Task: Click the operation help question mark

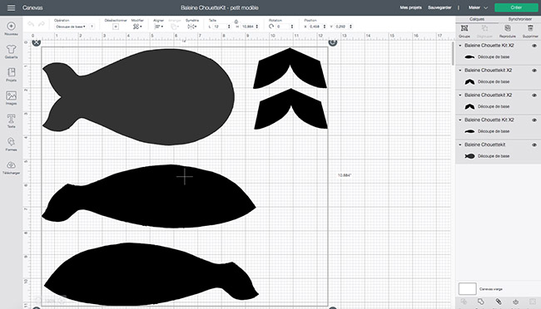Action: coord(92,27)
